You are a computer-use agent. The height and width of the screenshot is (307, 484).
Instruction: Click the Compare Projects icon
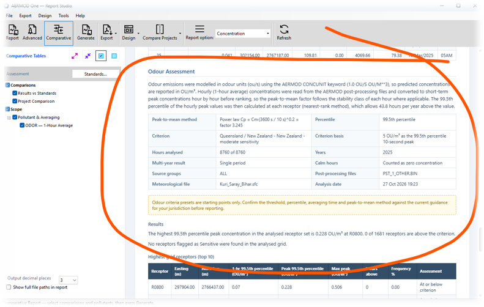(160, 29)
